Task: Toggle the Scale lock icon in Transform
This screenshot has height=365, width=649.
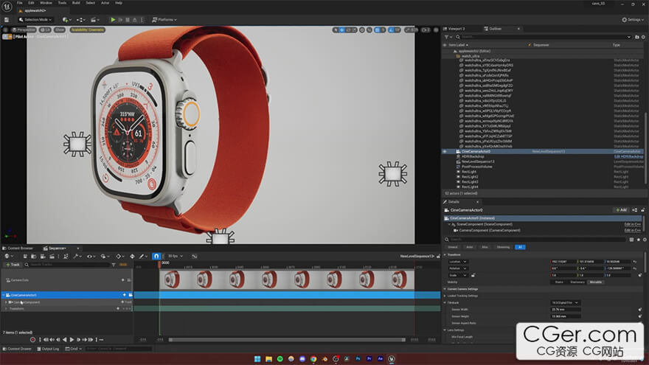Action: click(473, 275)
